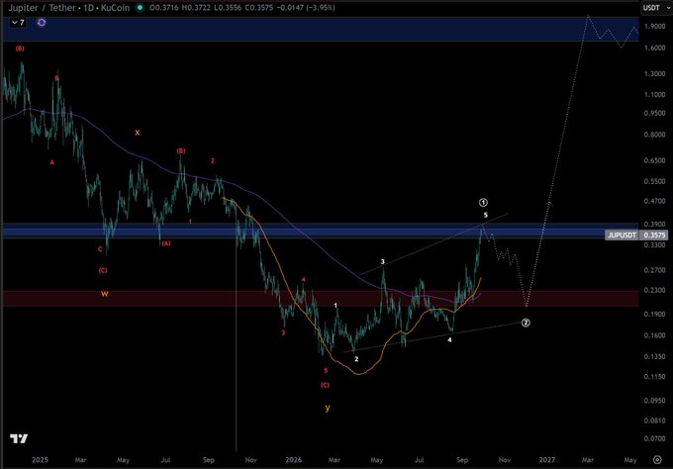
Task: Click the L0.3556 low value
Action: (228, 8)
